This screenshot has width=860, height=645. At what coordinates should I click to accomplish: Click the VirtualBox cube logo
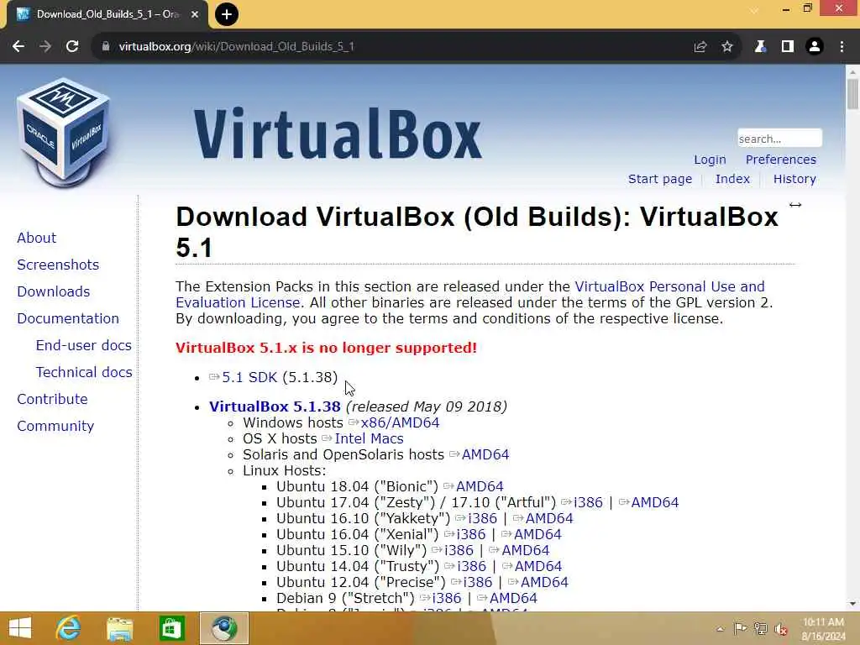pyautogui.click(x=64, y=132)
